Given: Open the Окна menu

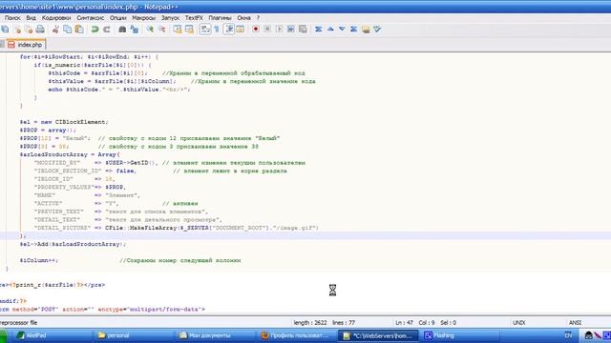Looking at the screenshot, I should (x=243, y=18).
